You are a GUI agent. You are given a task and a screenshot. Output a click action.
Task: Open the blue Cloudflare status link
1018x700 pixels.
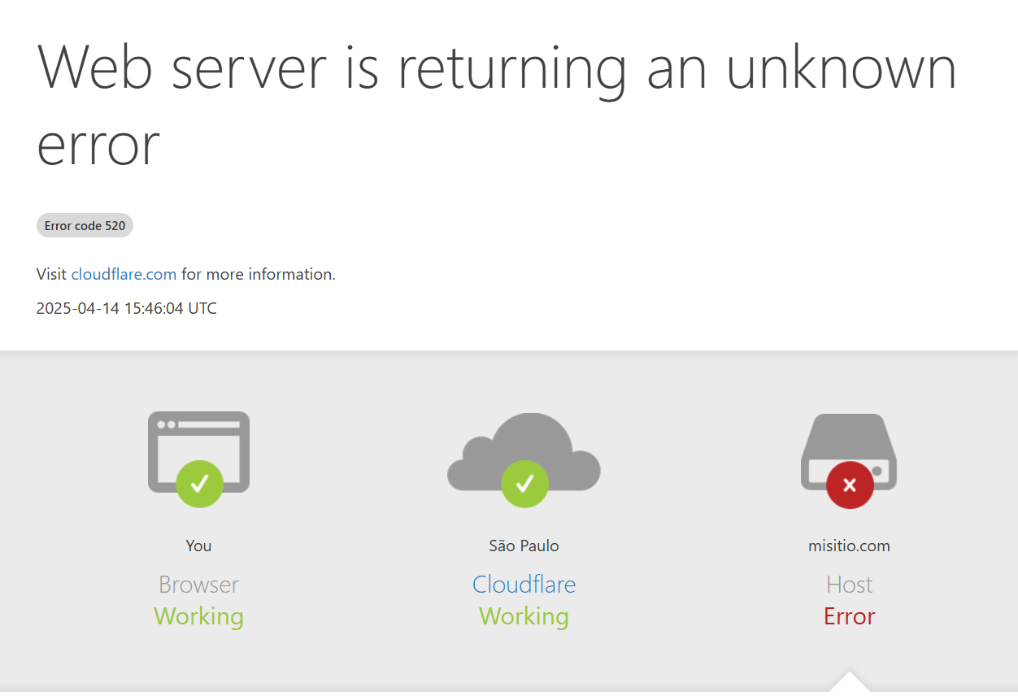click(x=524, y=585)
